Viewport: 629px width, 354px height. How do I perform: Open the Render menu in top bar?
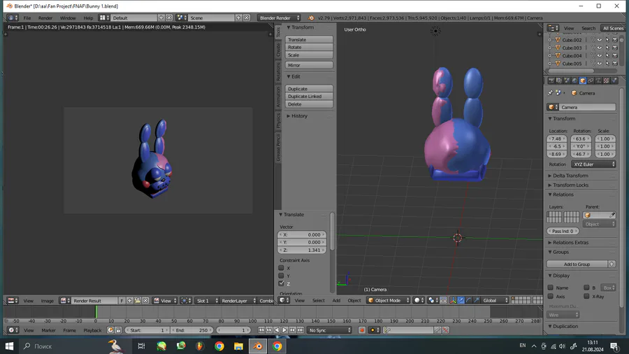45,18
